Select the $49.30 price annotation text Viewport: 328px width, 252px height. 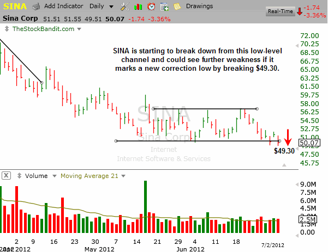click(284, 151)
